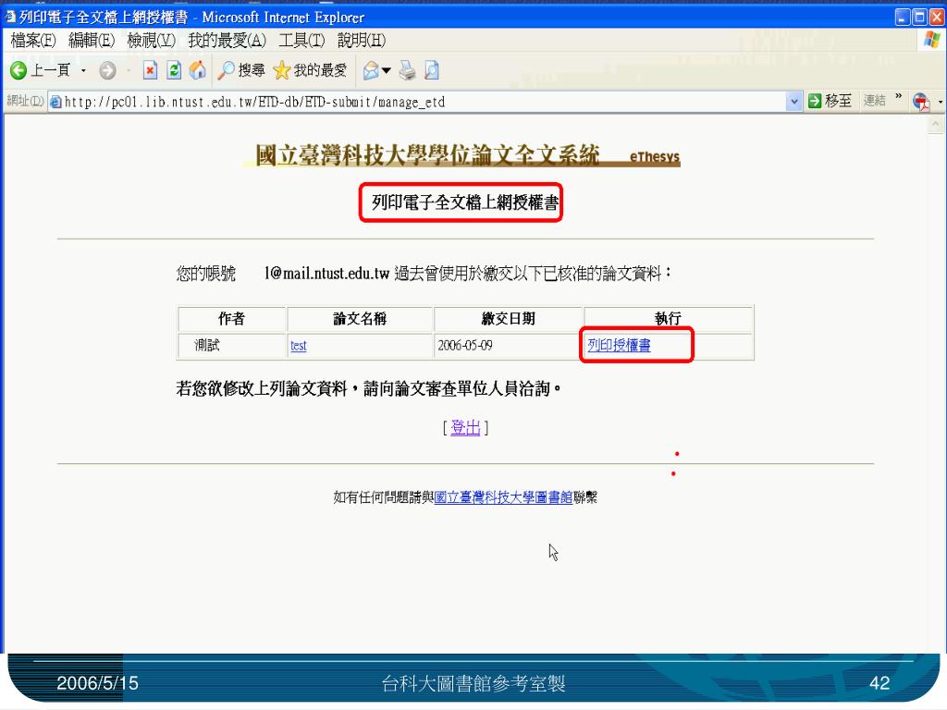Click the eThesys system banner logo
Screen dimensions: 947x710
pos(462,155)
